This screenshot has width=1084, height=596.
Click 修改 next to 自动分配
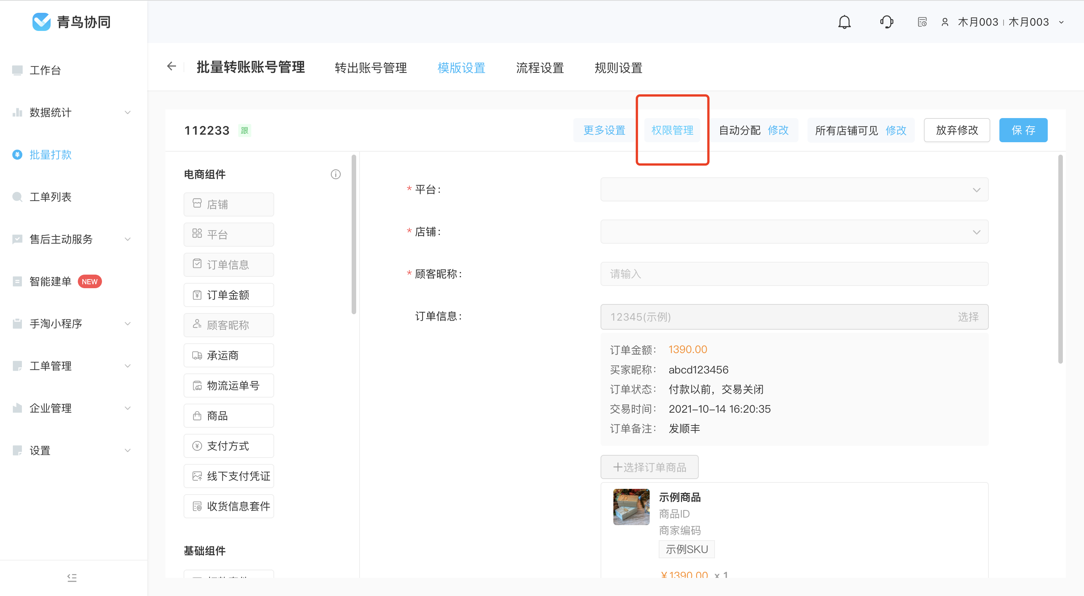778,130
